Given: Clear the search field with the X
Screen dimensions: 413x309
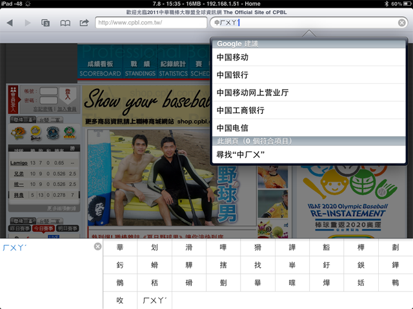Looking at the screenshot, I should [x=401, y=23].
